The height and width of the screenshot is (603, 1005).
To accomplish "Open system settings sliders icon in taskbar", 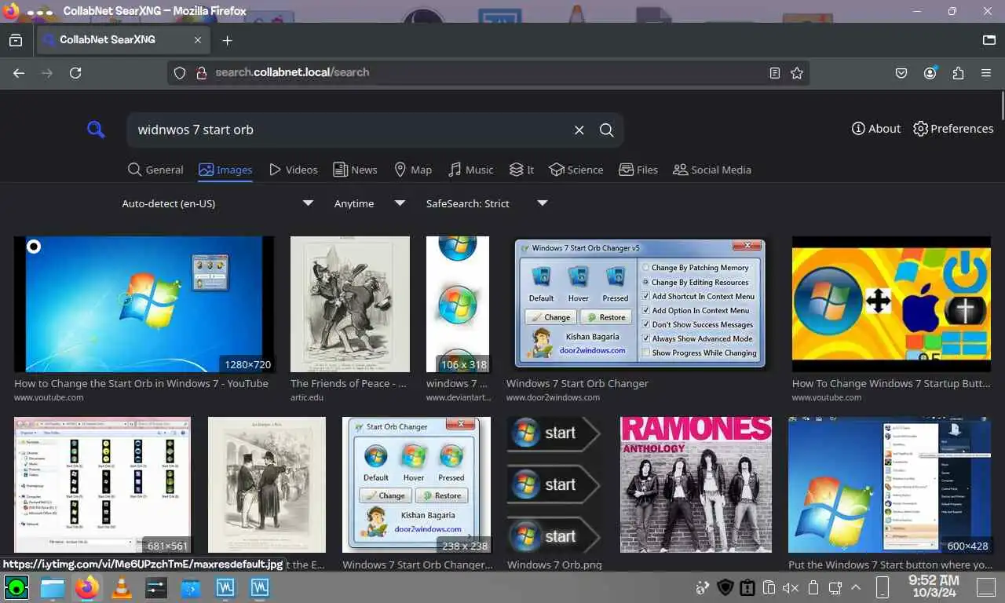I will pos(156,587).
